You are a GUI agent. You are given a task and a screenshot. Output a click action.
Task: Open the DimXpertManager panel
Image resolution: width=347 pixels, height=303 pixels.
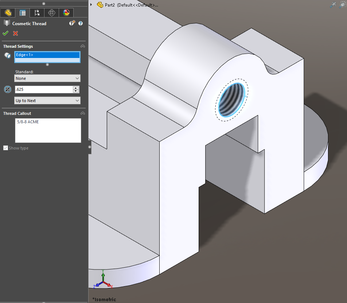(x=51, y=13)
